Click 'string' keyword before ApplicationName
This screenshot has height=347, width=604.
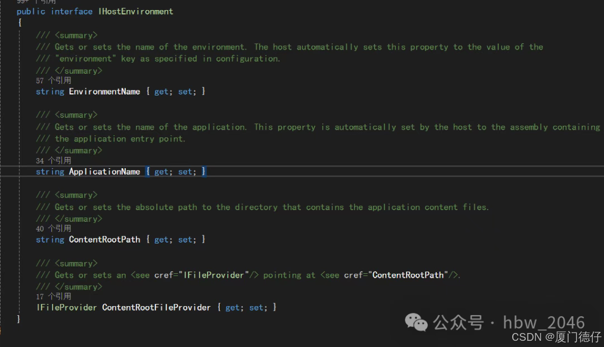50,172
